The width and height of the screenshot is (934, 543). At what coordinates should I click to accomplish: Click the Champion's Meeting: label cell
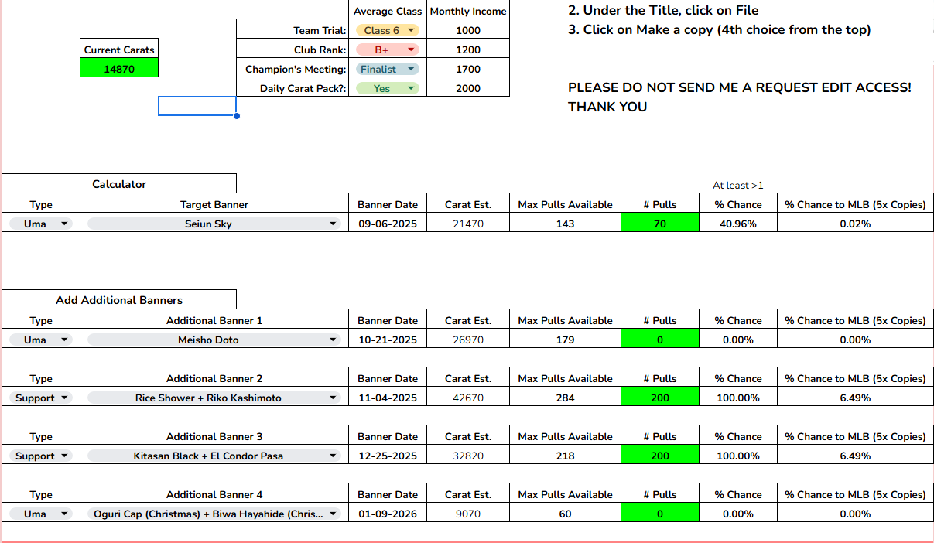(293, 69)
